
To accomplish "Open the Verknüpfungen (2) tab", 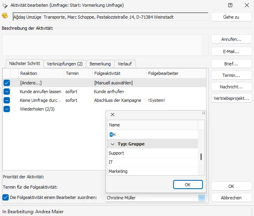I will tap(65, 64).
